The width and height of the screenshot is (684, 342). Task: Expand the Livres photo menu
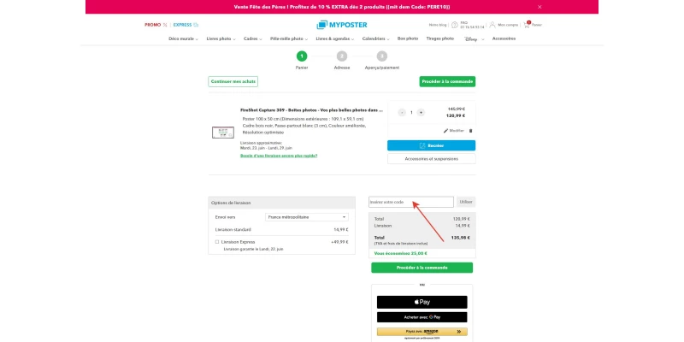(x=221, y=38)
